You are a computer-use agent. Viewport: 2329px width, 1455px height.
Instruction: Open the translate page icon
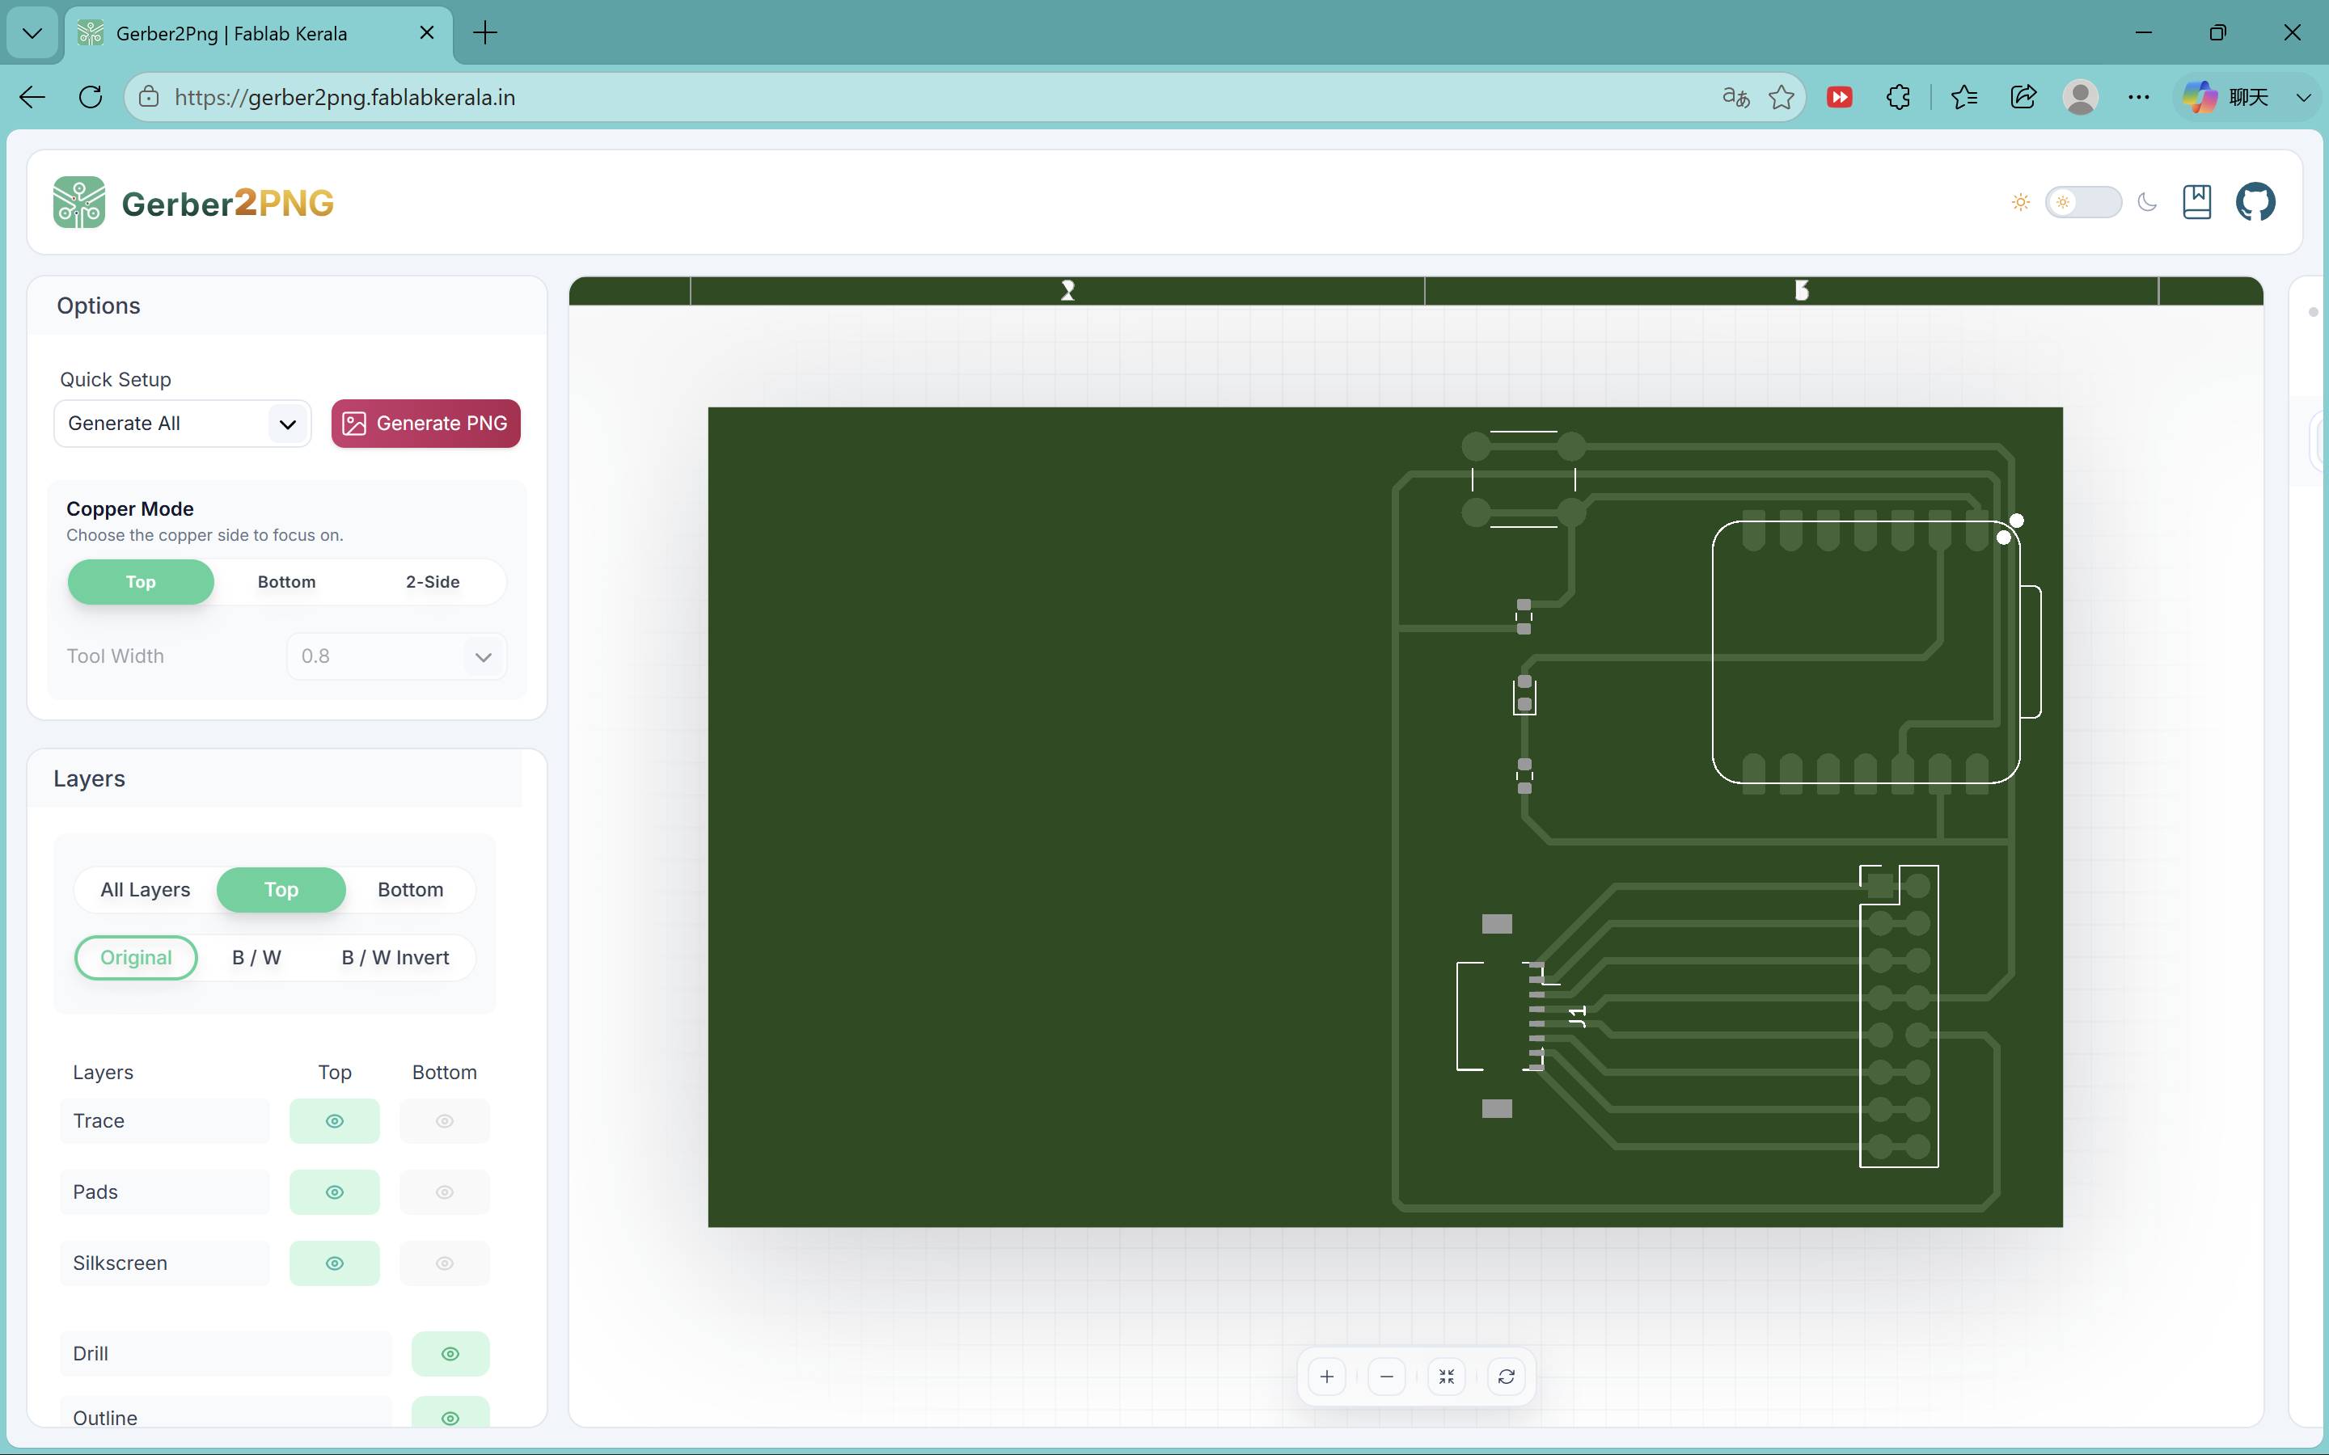[x=1735, y=97]
